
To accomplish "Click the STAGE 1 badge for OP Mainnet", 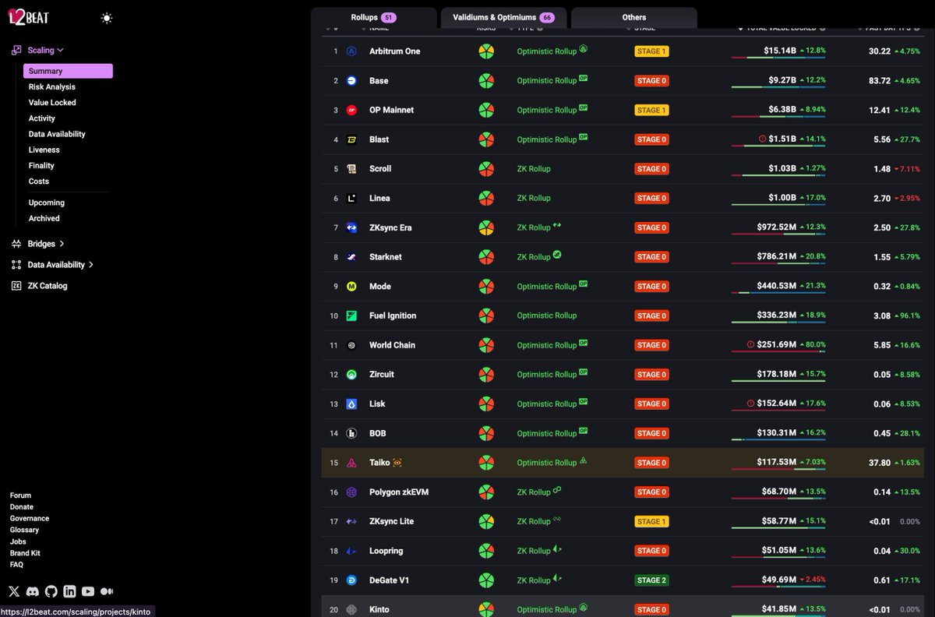I will [x=651, y=111].
